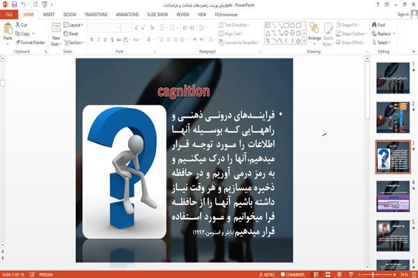
Task: Open the Text Direction dropdown
Action: coord(234,25)
